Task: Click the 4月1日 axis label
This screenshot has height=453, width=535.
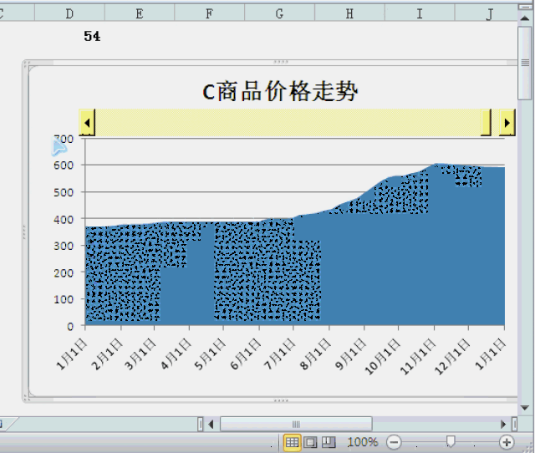Action: point(176,354)
